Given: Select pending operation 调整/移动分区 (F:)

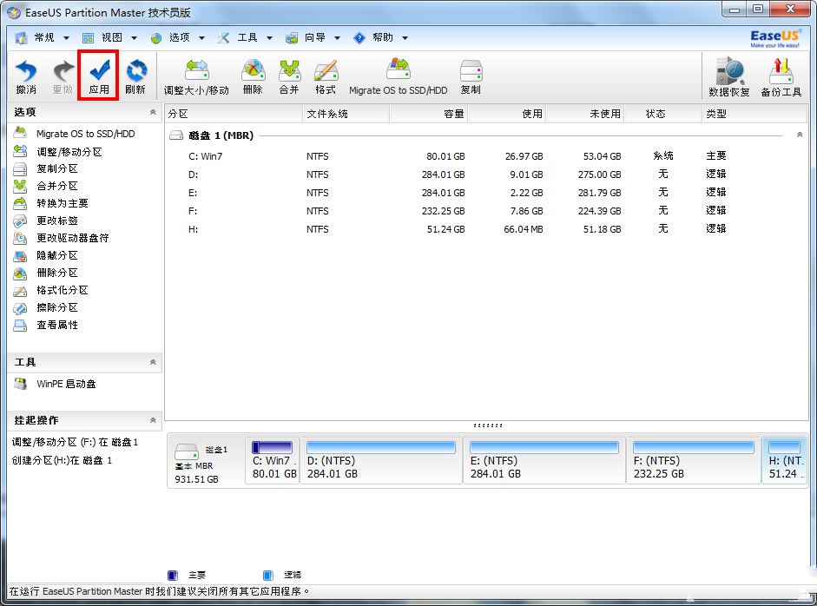Looking at the screenshot, I should (x=75, y=443).
